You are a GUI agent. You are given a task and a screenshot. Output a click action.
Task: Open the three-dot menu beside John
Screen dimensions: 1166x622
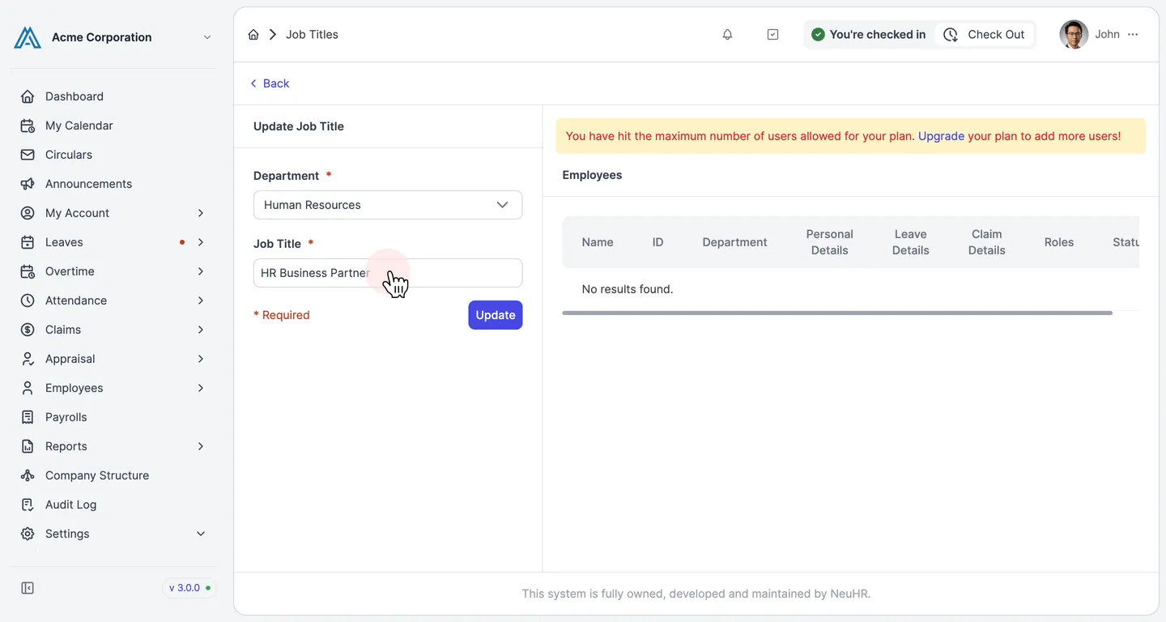point(1133,34)
